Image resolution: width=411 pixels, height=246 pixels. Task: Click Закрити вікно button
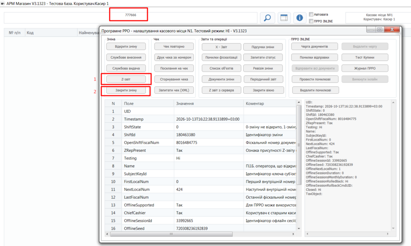pos(263,90)
